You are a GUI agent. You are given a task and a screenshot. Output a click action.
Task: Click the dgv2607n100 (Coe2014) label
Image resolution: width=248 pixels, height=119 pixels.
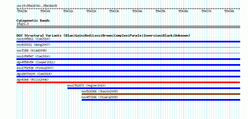[x=34, y=74]
